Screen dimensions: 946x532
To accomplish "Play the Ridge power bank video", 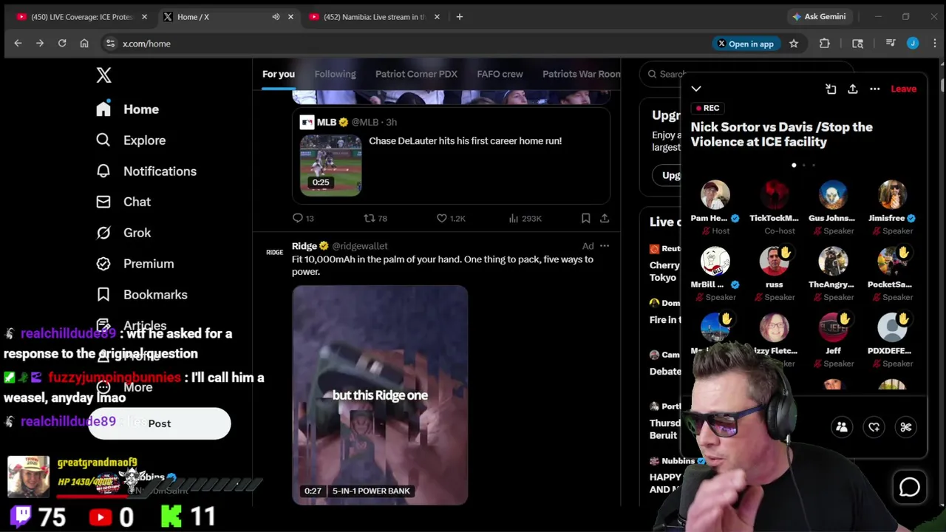I will pyautogui.click(x=380, y=395).
